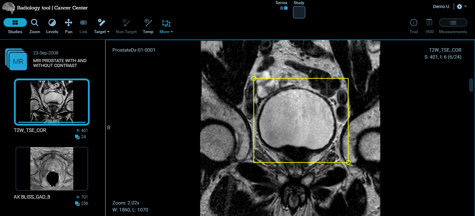Select the Temp measurement tool
This screenshot has width=475, height=216.
148,26
